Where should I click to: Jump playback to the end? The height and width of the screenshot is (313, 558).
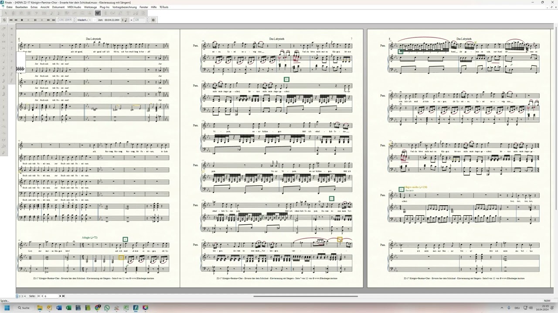[x=54, y=20]
